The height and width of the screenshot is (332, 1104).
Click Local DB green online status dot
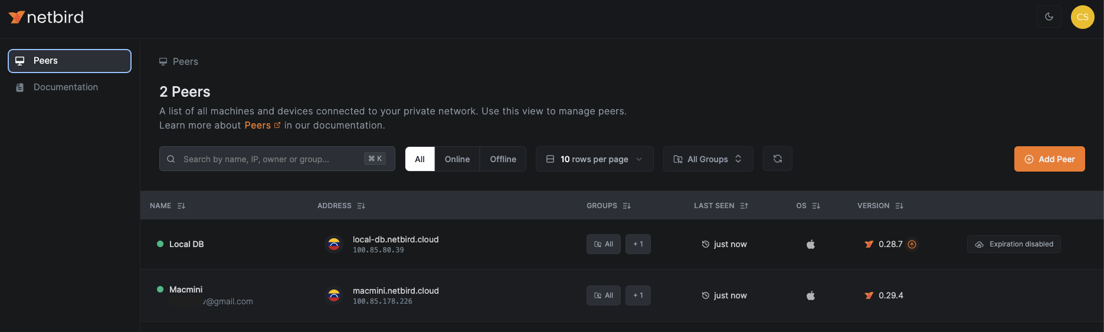tap(160, 244)
